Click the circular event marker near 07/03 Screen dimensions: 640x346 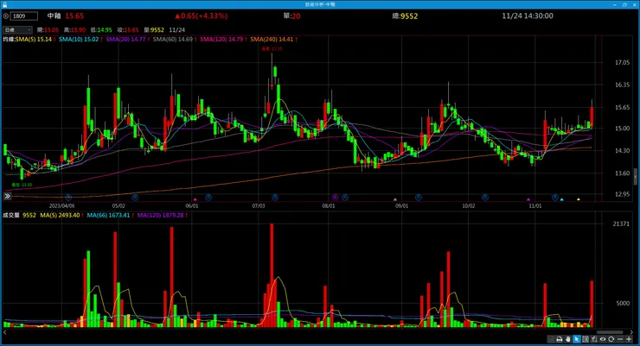[x=275, y=198]
